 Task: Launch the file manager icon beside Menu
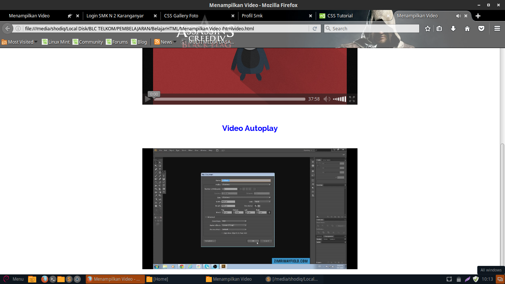32,279
